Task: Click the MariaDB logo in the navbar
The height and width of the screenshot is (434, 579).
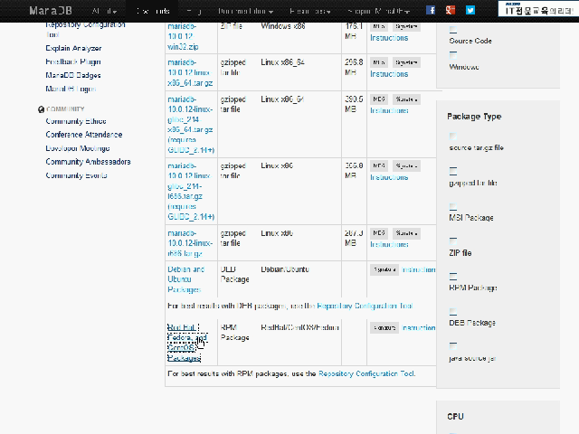Action: [51, 11]
